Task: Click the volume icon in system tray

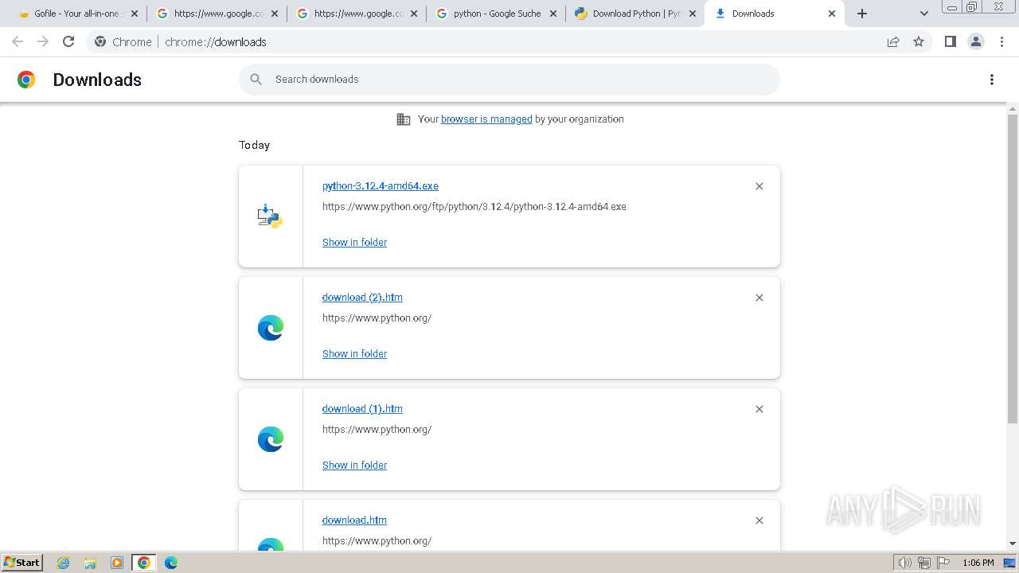Action: [x=904, y=563]
